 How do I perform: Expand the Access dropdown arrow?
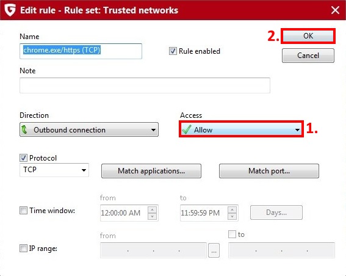tap(297, 130)
